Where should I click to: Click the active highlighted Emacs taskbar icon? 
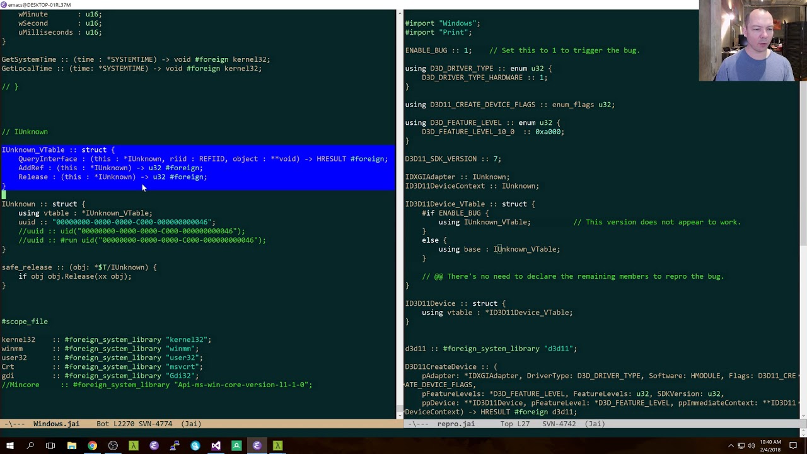257,446
